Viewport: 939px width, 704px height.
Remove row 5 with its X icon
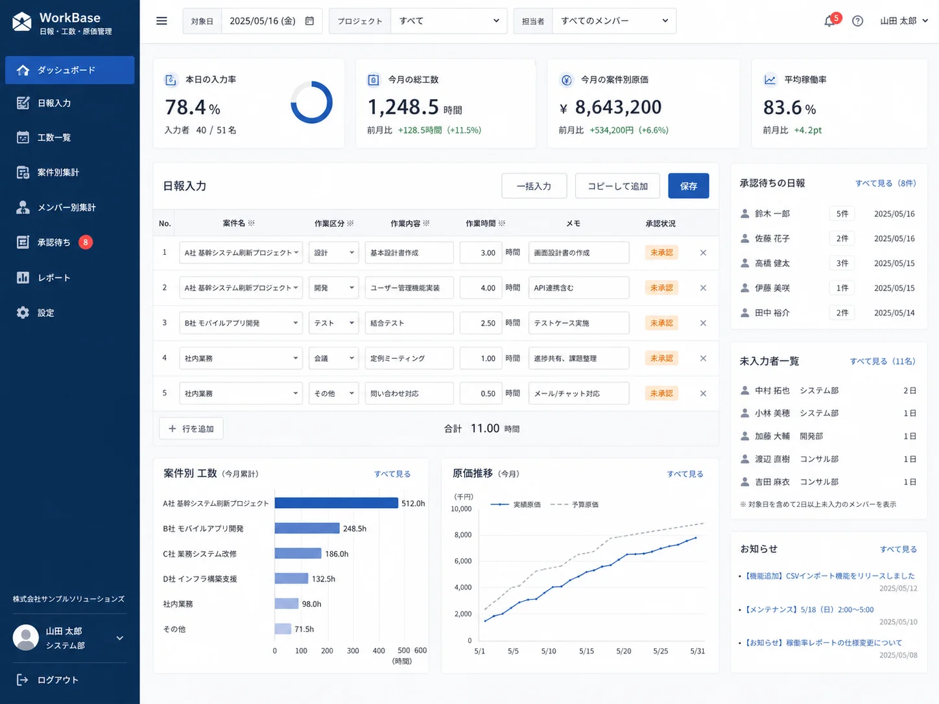point(703,393)
